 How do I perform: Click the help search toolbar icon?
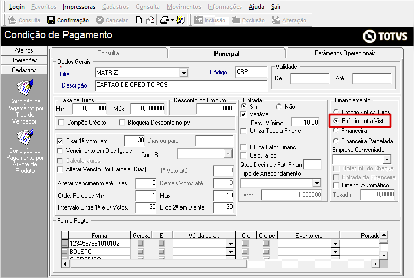click(180, 20)
